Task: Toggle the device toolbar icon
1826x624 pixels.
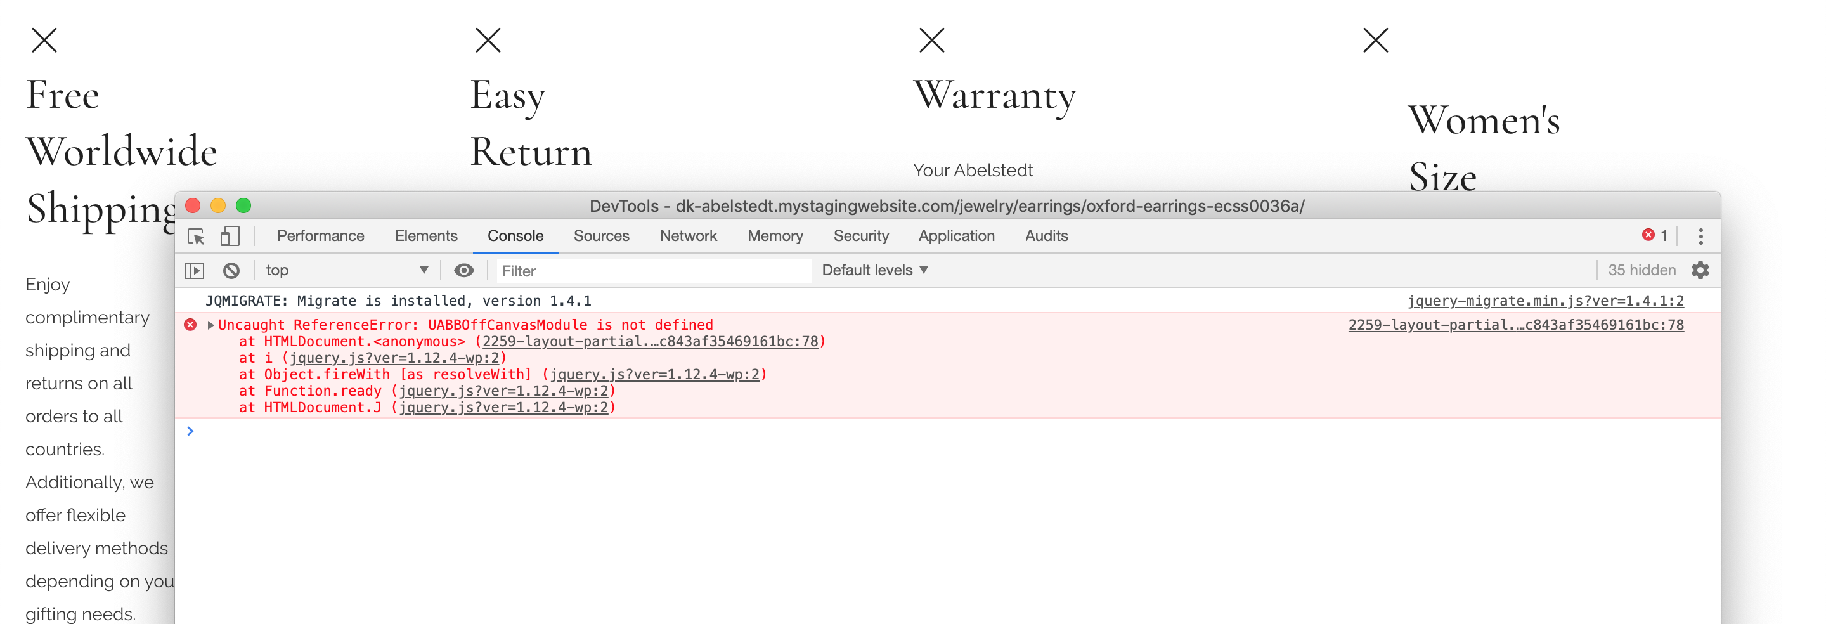Action: (x=230, y=236)
